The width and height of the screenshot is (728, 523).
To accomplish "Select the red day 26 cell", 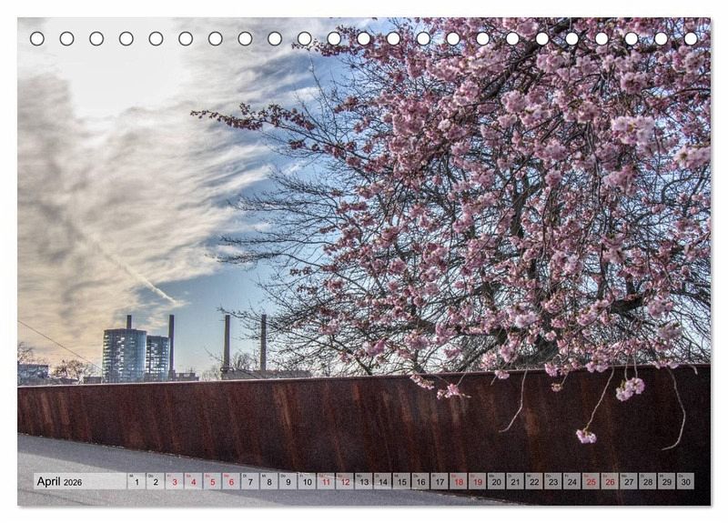I will point(610,481).
